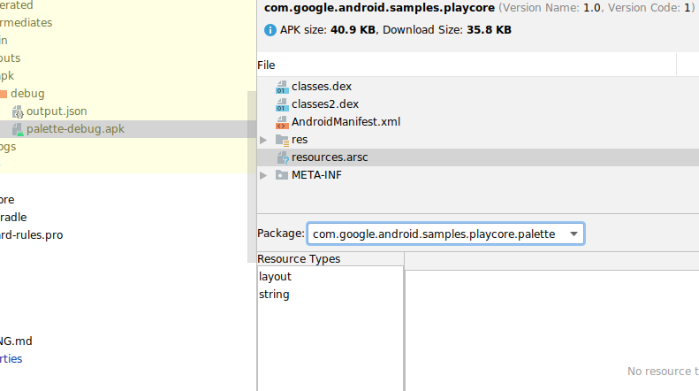
Task: Click the APK size info icon
Action: click(x=270, y=30)
